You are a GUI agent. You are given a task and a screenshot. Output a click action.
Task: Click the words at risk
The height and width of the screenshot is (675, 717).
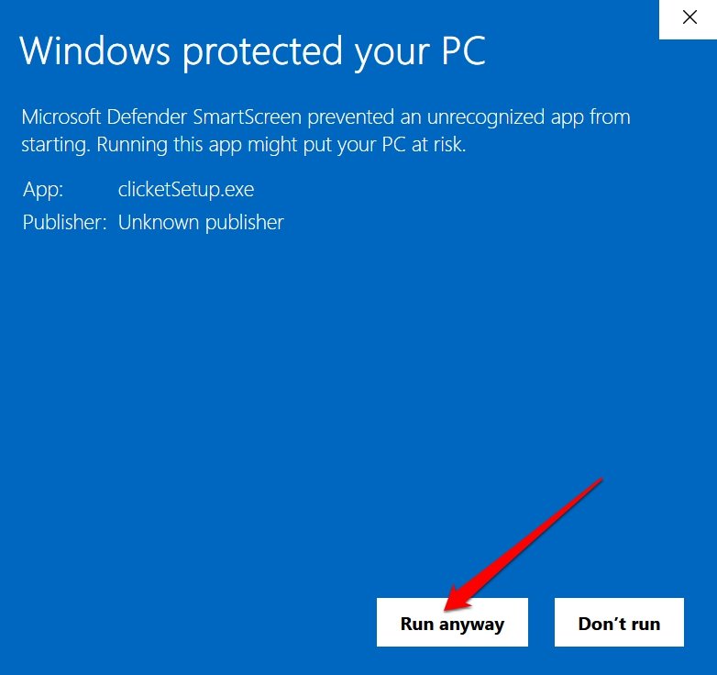438,145
